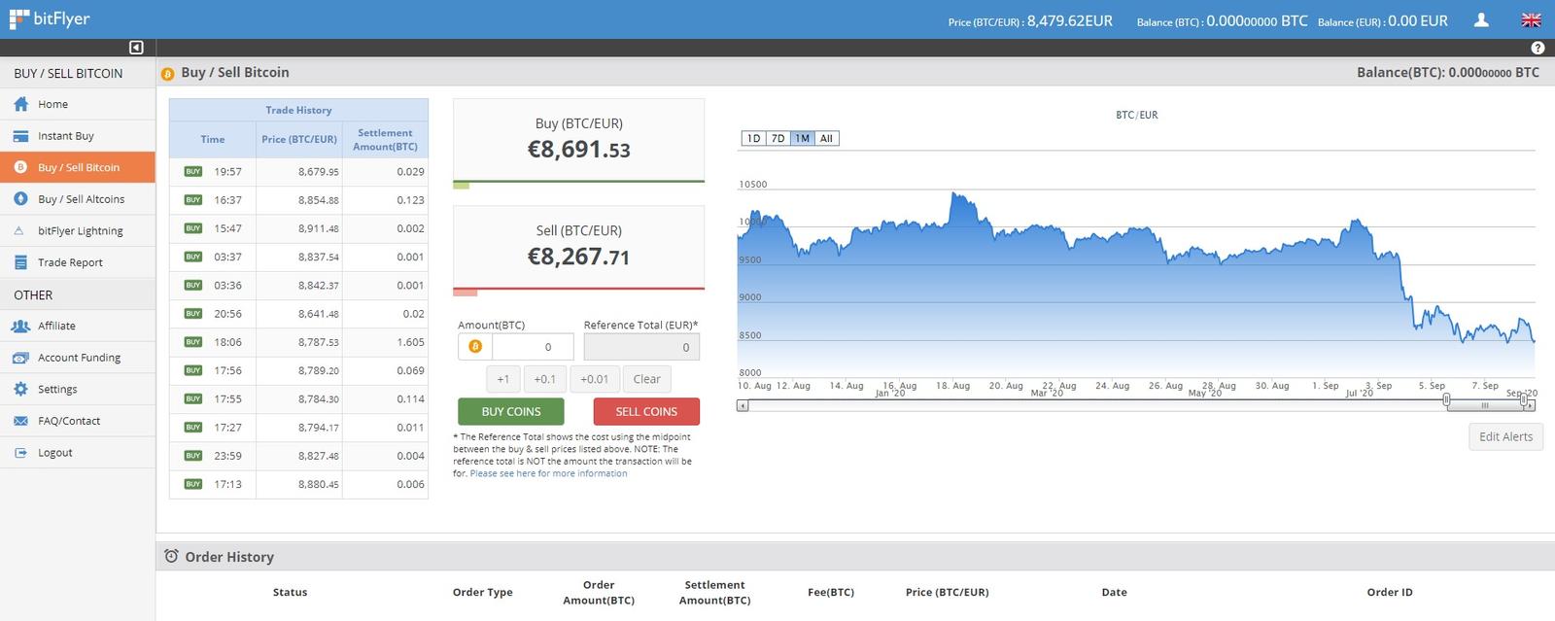Image resolution: width=1555 pixels, height=621 pixels.
Task: Click the chart scrollbar left arrow
Action: tap(743, 405)
